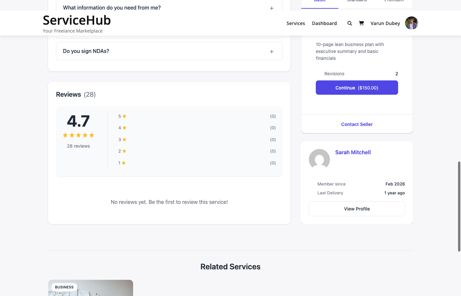
Task: Open the search icon in the navbar
Action: (x=350, y=23)
